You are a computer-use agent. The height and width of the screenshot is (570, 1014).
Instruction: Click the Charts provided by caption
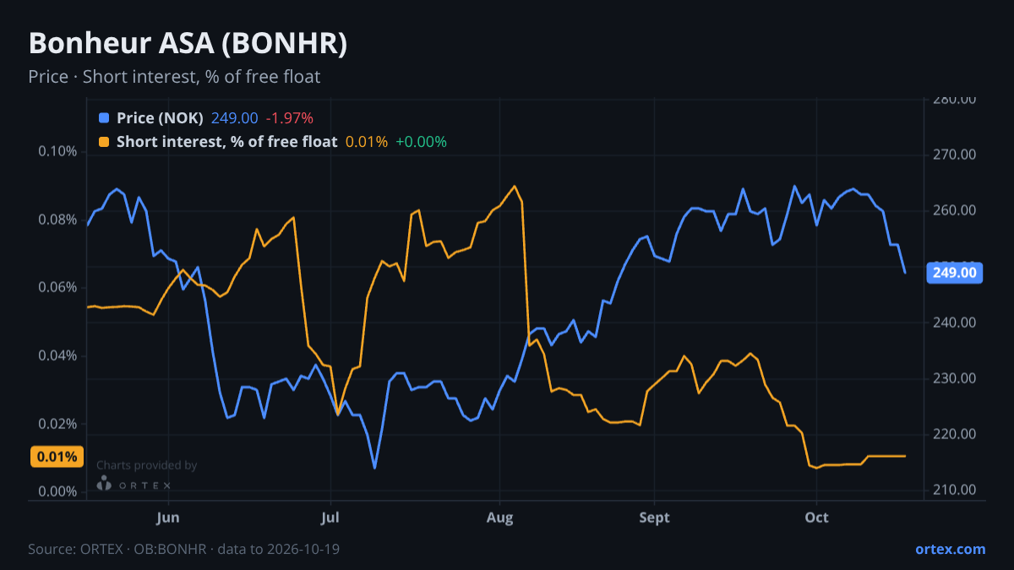coord(147,465)
